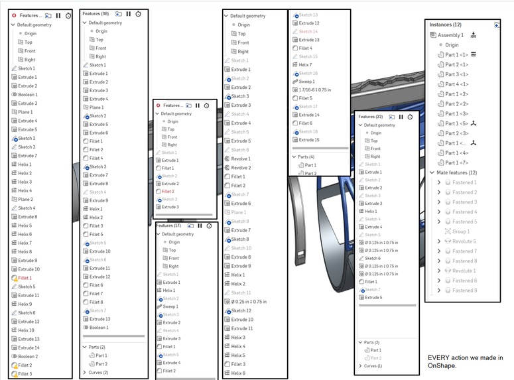The height and width of the screenshot is (380, 514).
Task: Click add-folder icon in Features (36) header
Action: coord(118,14)
